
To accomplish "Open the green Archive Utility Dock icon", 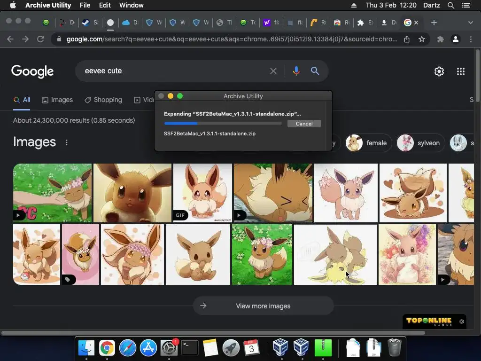I will [x=323, y=348].
